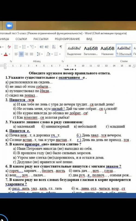136x221 pixels.
Task: Click 'б) День хвал...тся вечером.'
Action: pos(99,135)
